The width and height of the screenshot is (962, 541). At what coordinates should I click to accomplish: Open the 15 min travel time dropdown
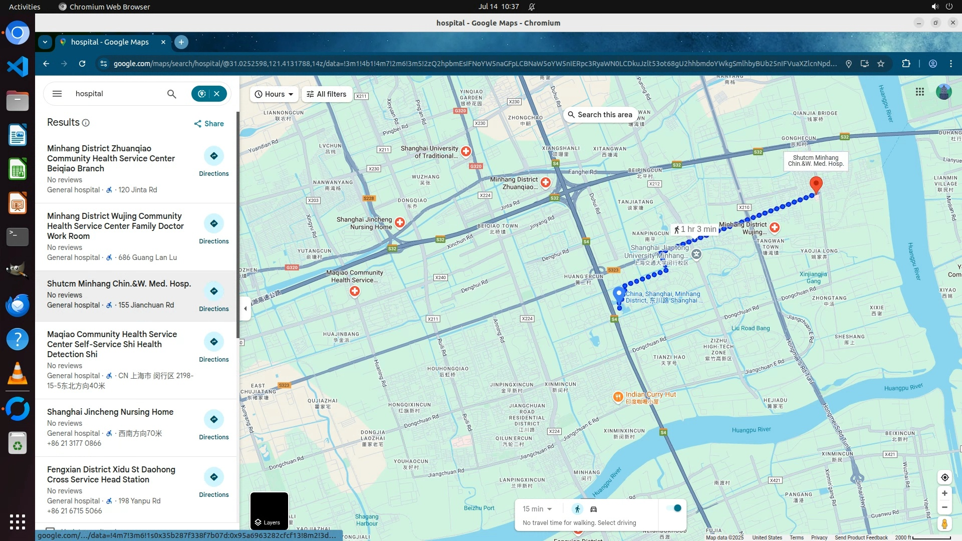click(x=537, y=509)
